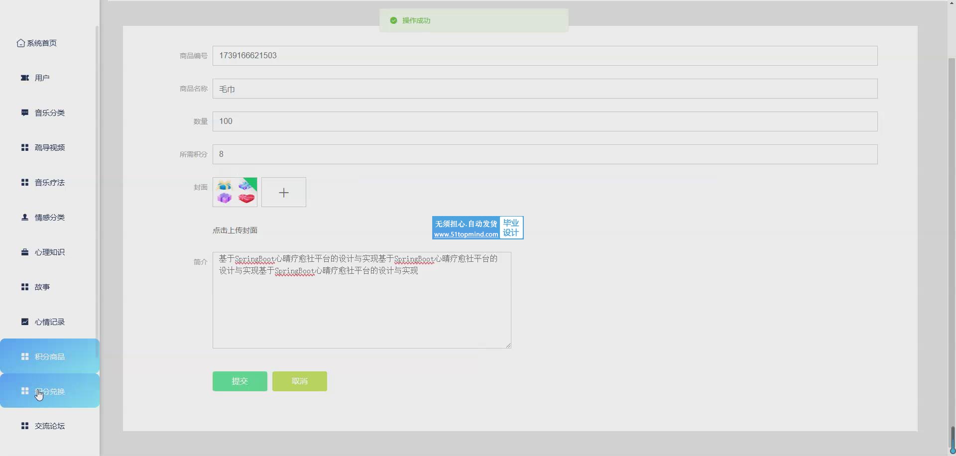Open the 音乐疗法 menu item
This screenshot has width=956, height=456.
click(49, 183)
